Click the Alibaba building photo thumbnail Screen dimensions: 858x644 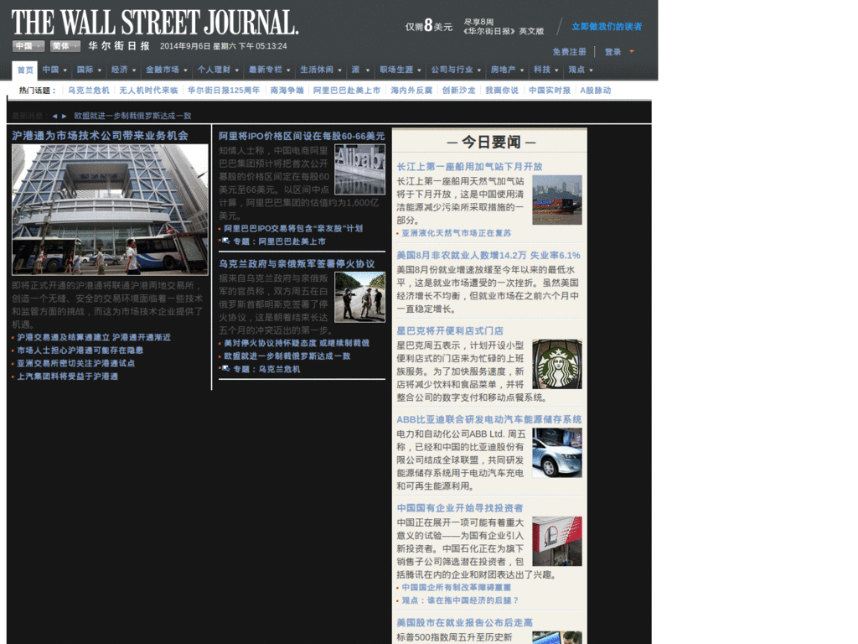[x=360, y=169]
